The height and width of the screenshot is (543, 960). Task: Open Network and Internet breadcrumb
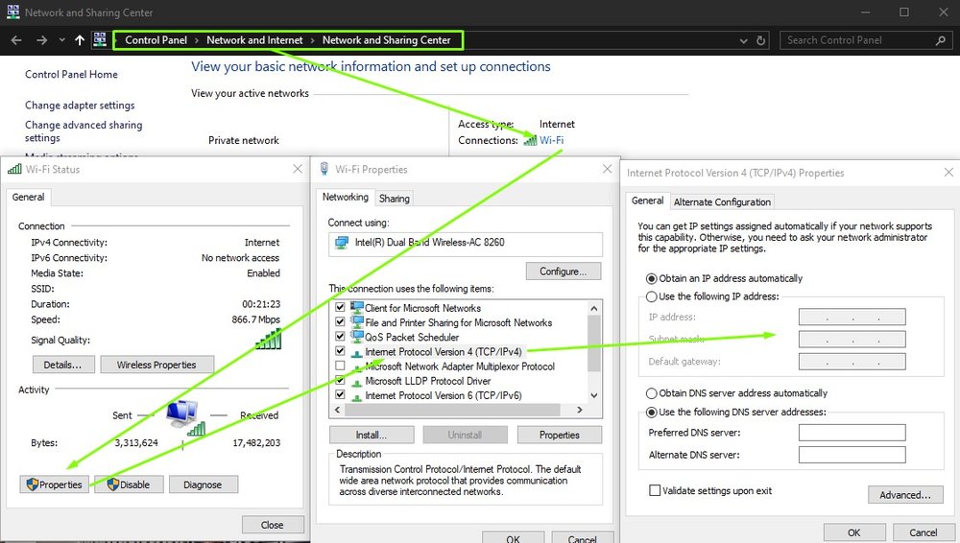pyautogui.click(x=254, y=39)
